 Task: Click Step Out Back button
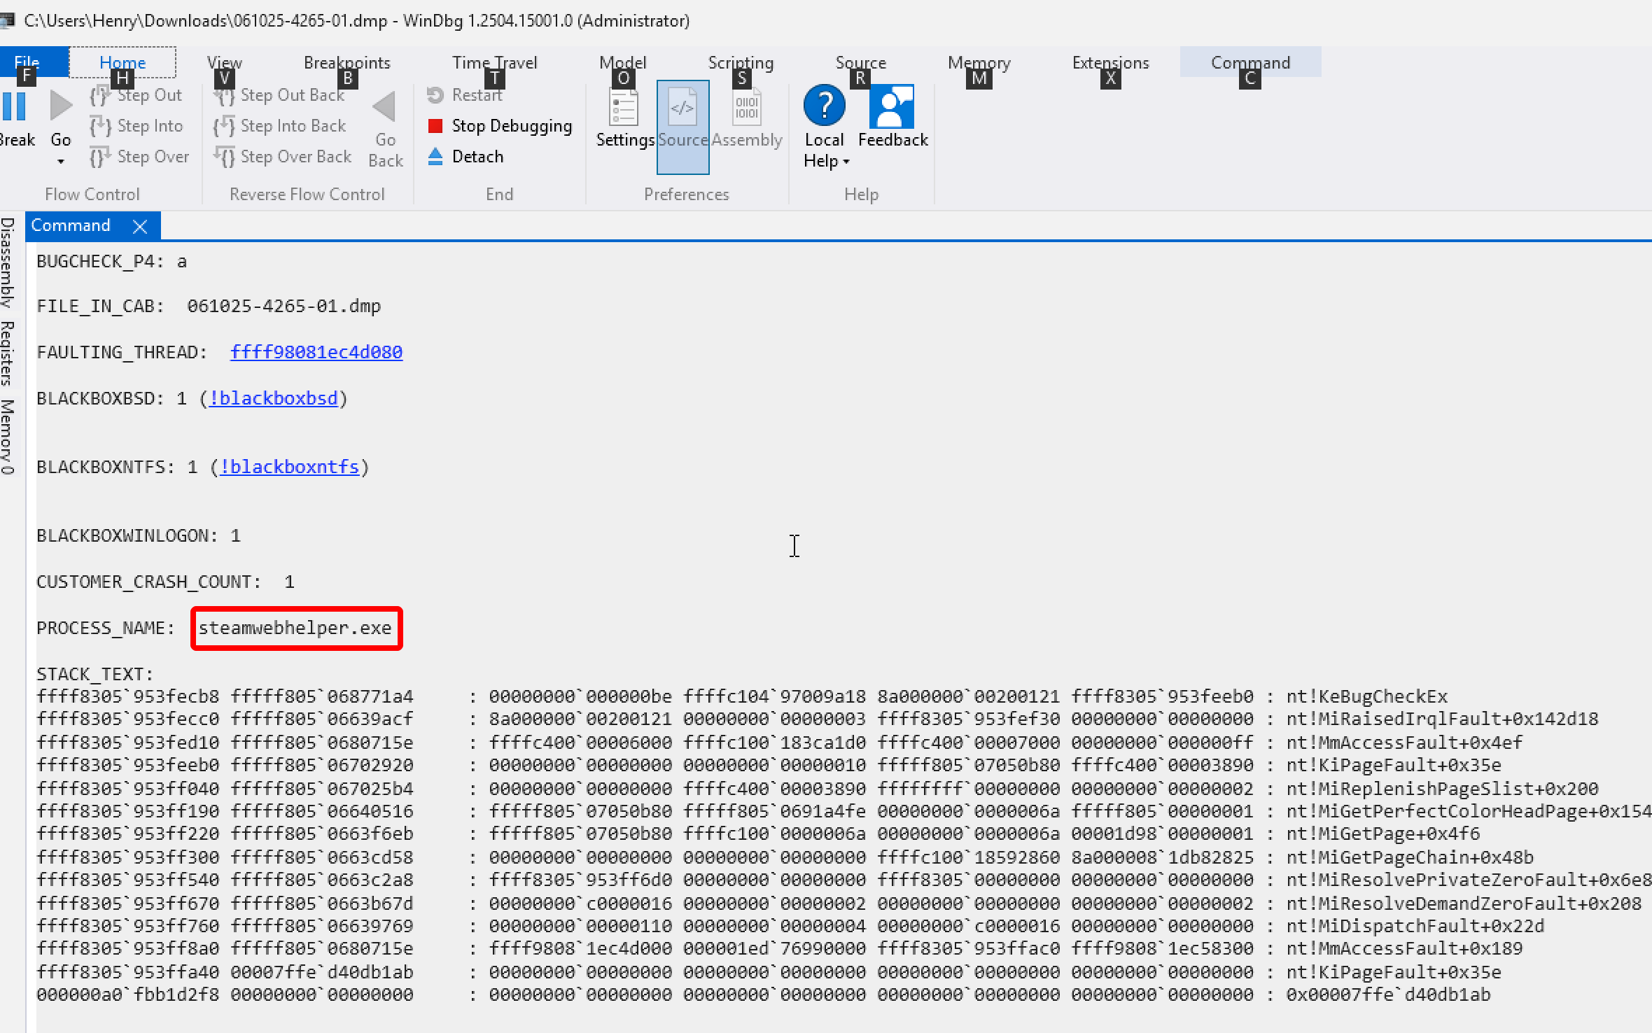[279, 95]
